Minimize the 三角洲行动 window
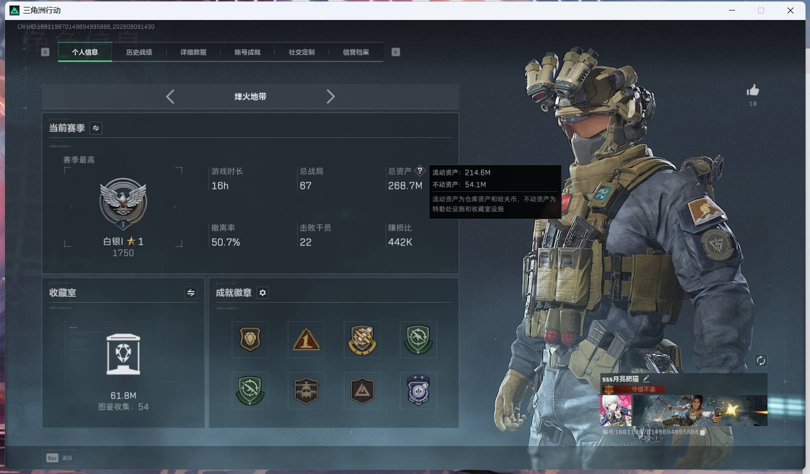Viewport: 810px width, 474px height. (x=732, y=10)
